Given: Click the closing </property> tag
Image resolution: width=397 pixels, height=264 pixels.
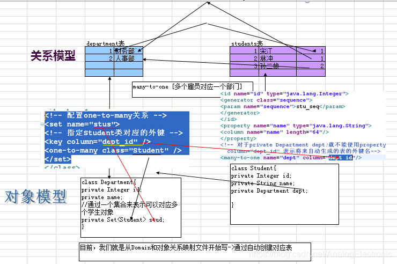Looking at the screenshot, I should pos(238,138).
